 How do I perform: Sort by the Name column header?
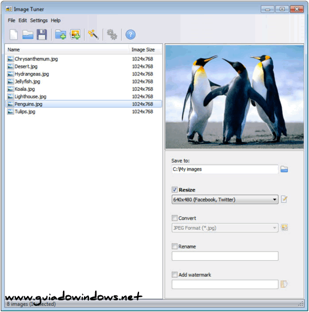point(67,49)
